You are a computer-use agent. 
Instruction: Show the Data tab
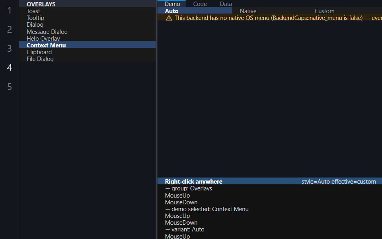(x=226, y=4)
